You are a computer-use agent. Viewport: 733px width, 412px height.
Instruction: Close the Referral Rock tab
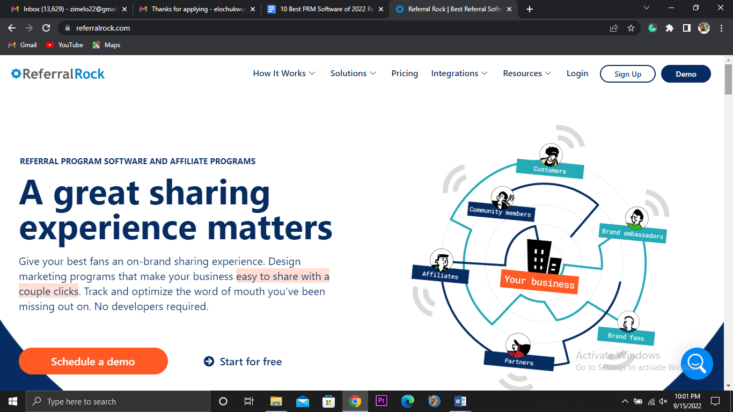click(x=509, y=9)
